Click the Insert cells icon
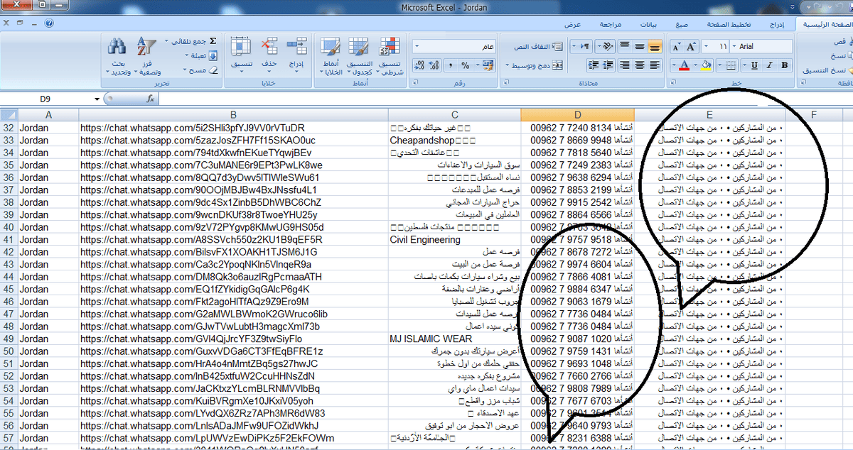This screenshot has width=853, height=450. (x=297, y=48)
